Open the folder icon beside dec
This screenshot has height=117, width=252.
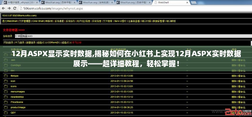(x=6, y=70)
